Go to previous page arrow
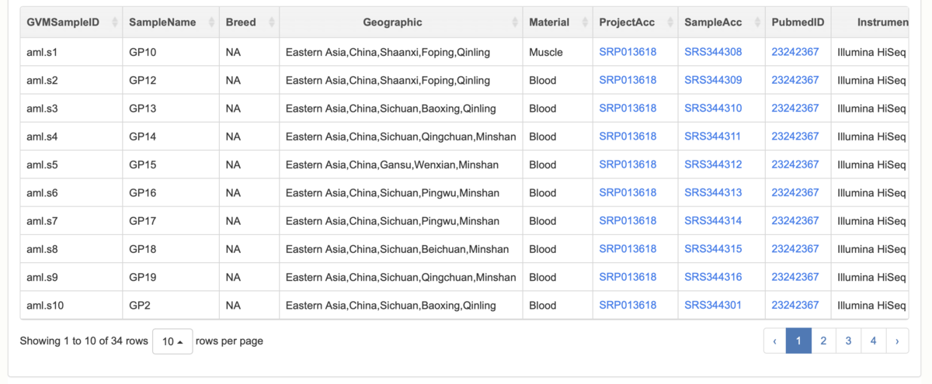 pos(774,341)
